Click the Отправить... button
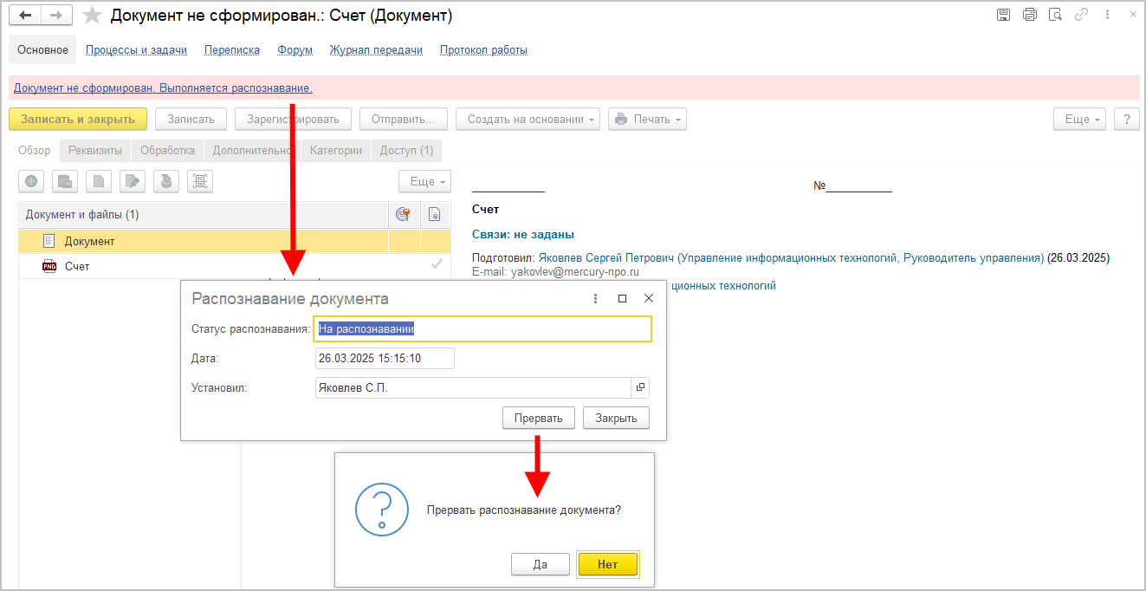Viewport: 1146px width, 591px height. coord(404,119)
